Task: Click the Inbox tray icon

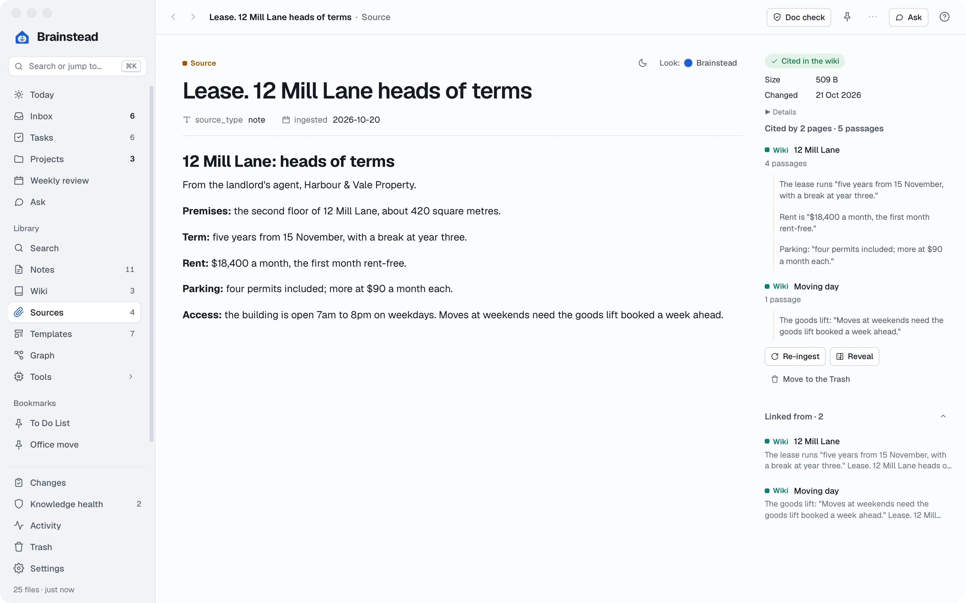Action: (19, 116)
